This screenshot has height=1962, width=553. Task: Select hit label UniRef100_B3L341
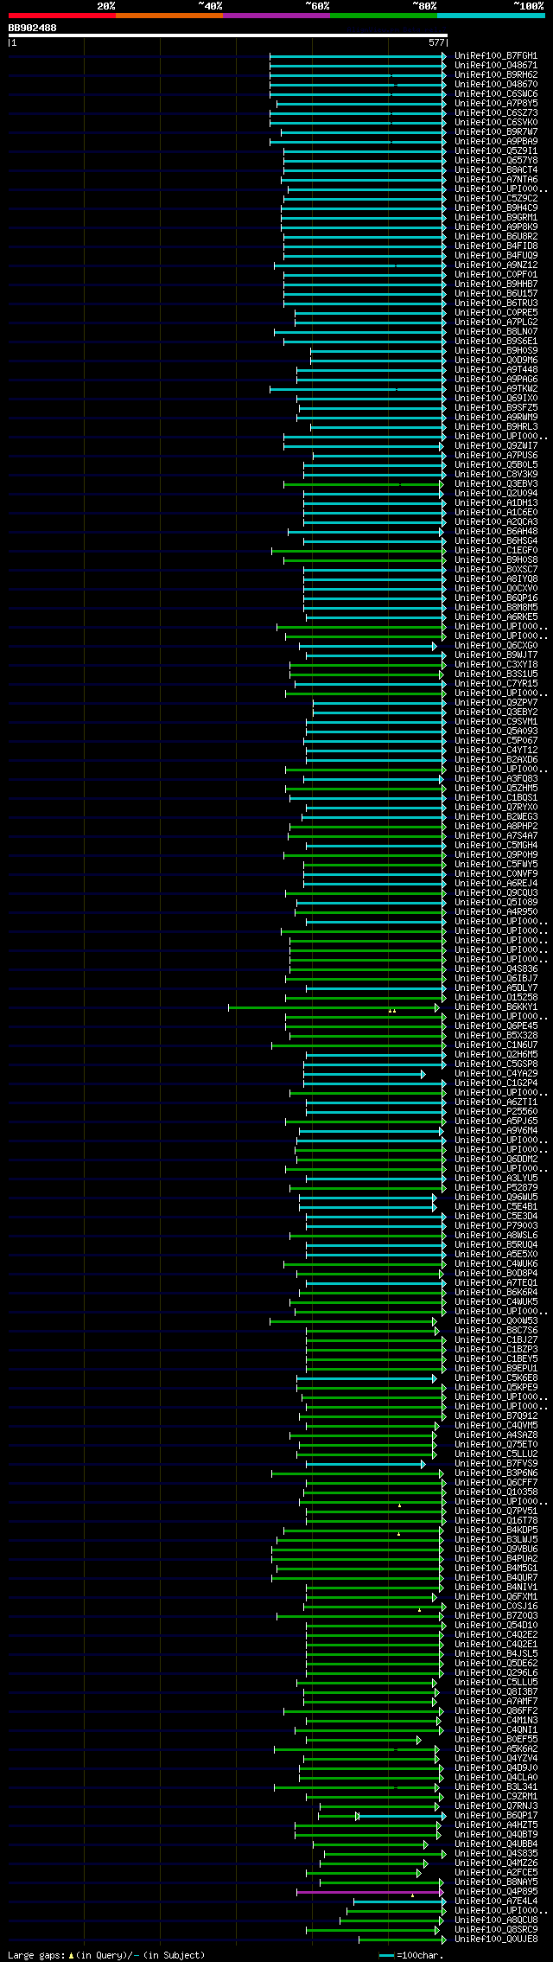click(496, 1786)
